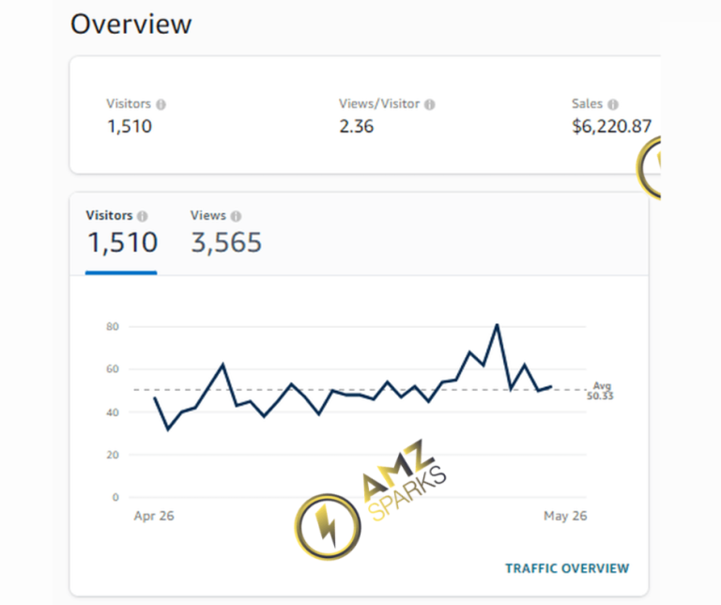Click info icon next to top Visitors label
Screen dimensions: 721x605
click(161, 105)
